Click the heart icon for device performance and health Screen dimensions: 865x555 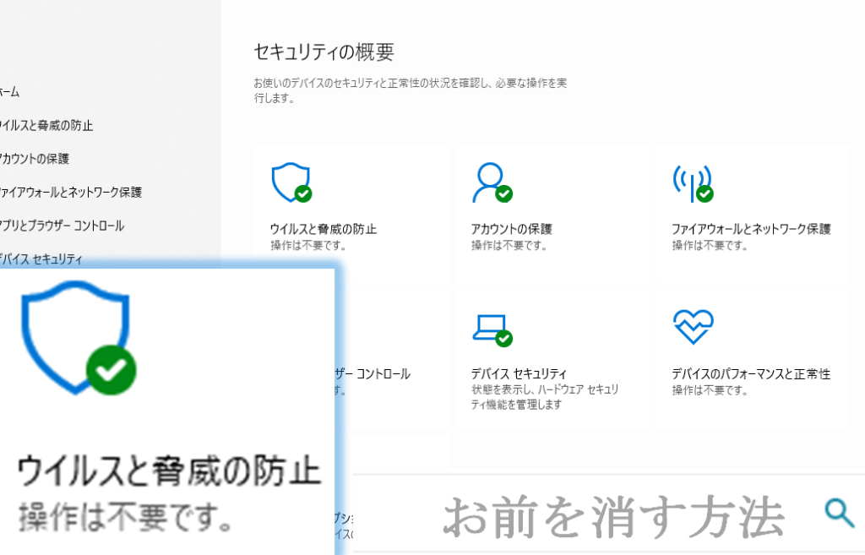click(x=693, y=327)
